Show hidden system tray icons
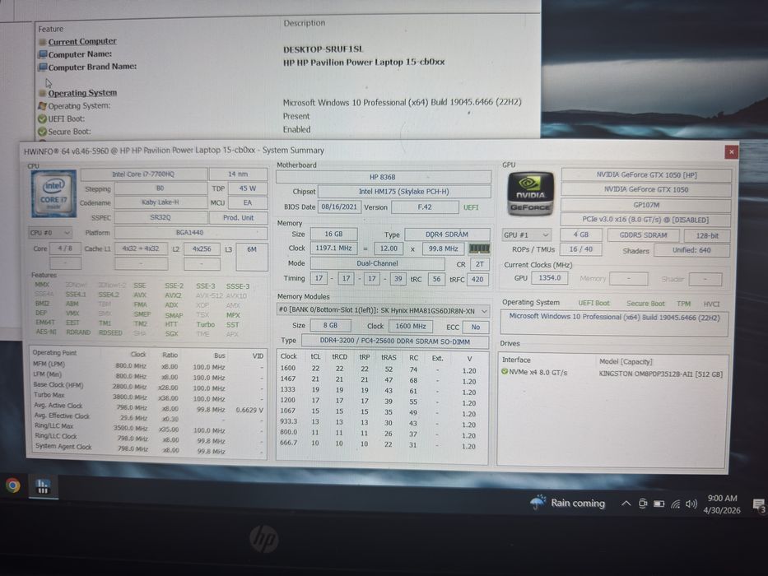This screenshot has width=768, height=576. [626, 503]
